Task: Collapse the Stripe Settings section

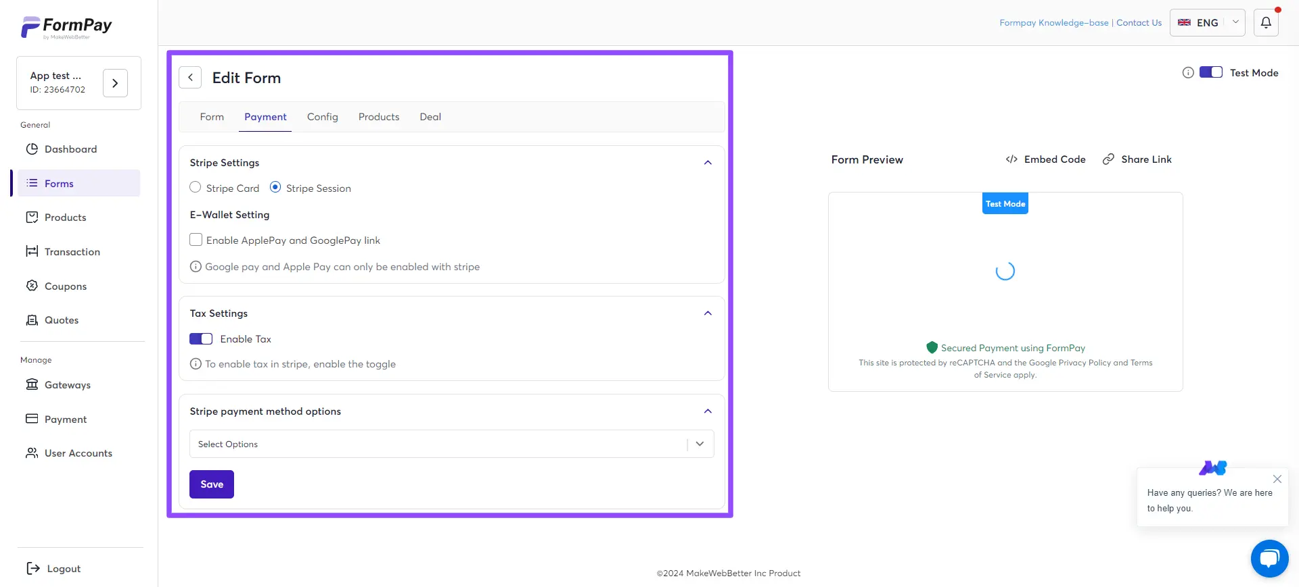Action: (708, 163)
